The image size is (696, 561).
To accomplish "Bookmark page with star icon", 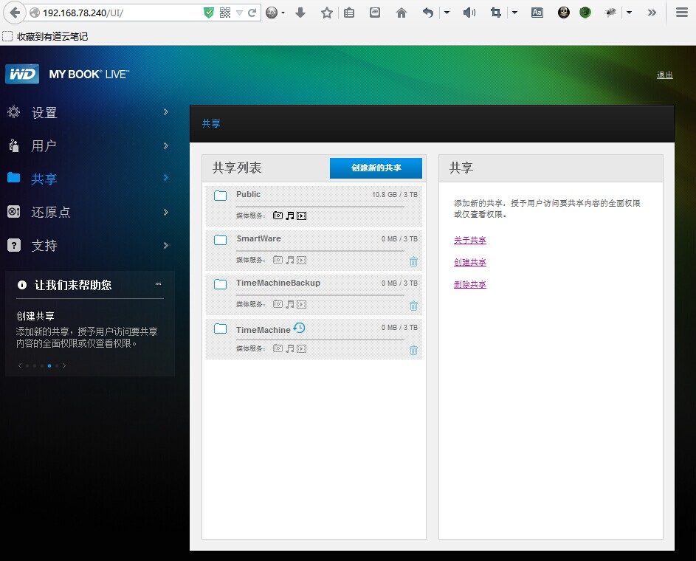I will pos(327,13).
